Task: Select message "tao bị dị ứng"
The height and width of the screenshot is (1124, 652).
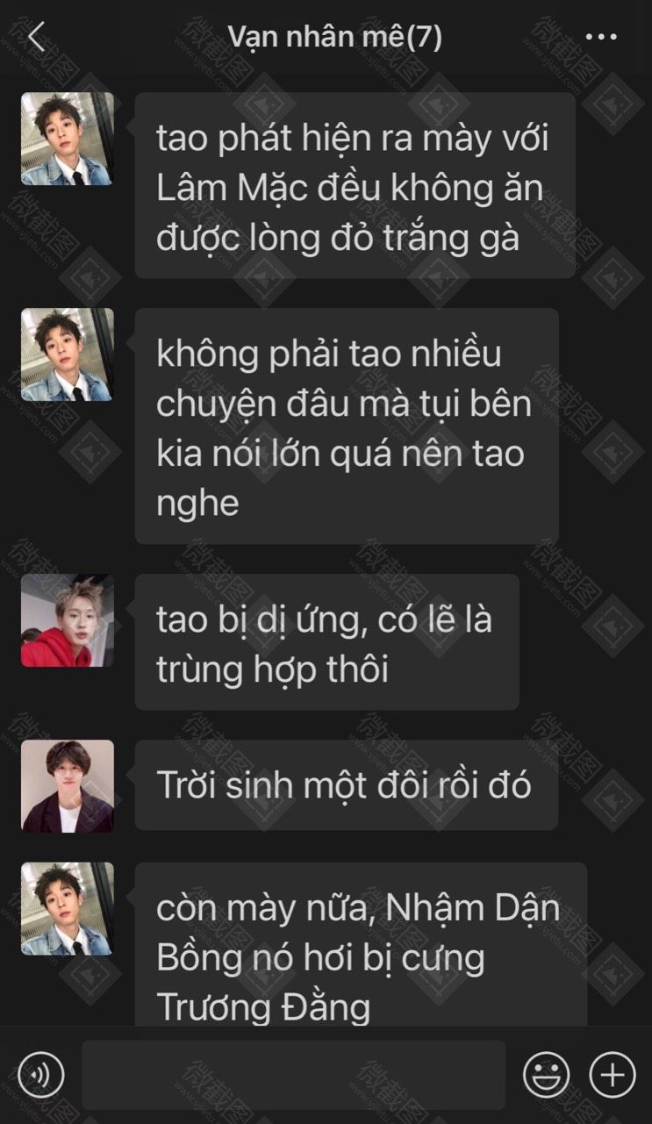Action: point(326,642)
